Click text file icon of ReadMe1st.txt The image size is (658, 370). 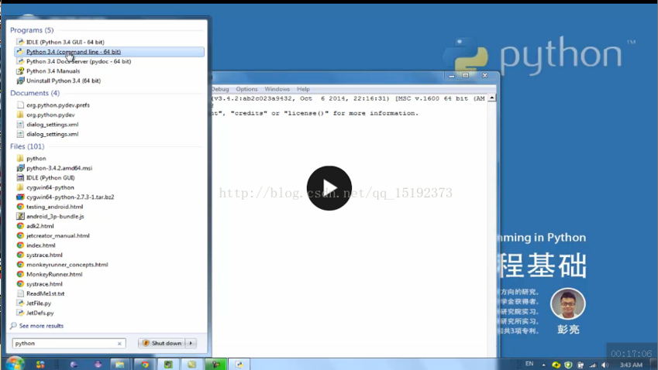pyautogui.click(x=20, y=293)
